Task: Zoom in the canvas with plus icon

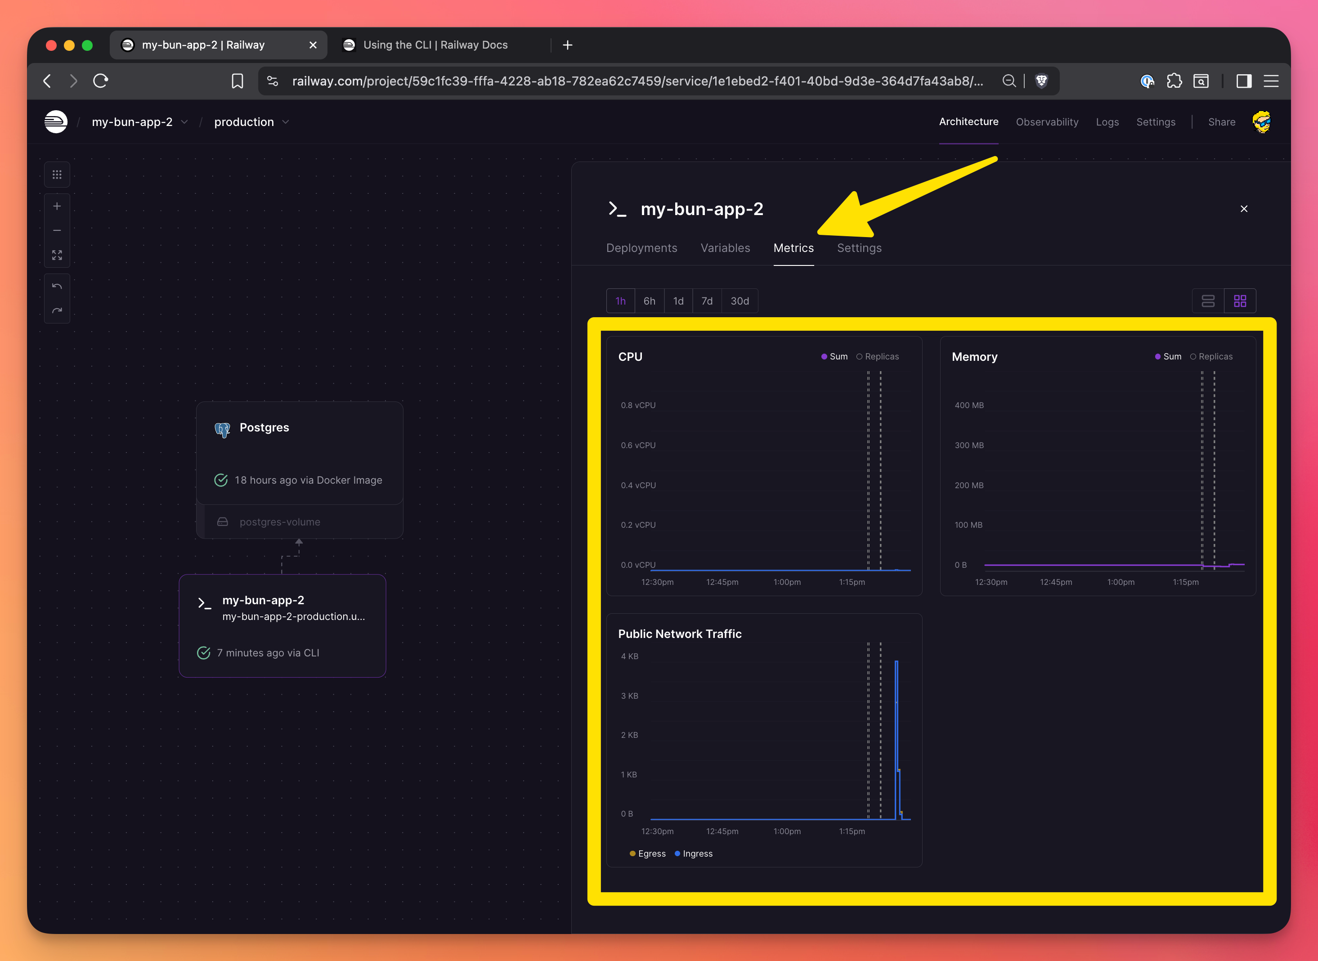Action: tap(57, 207)
